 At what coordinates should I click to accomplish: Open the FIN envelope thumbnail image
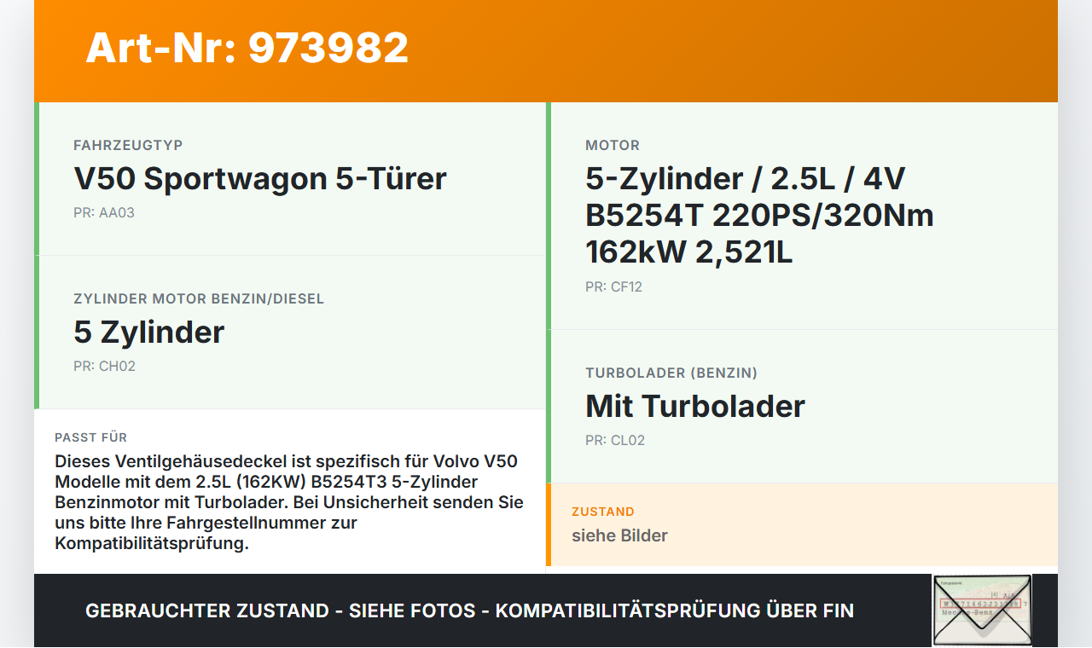click(x=982, y=610)
